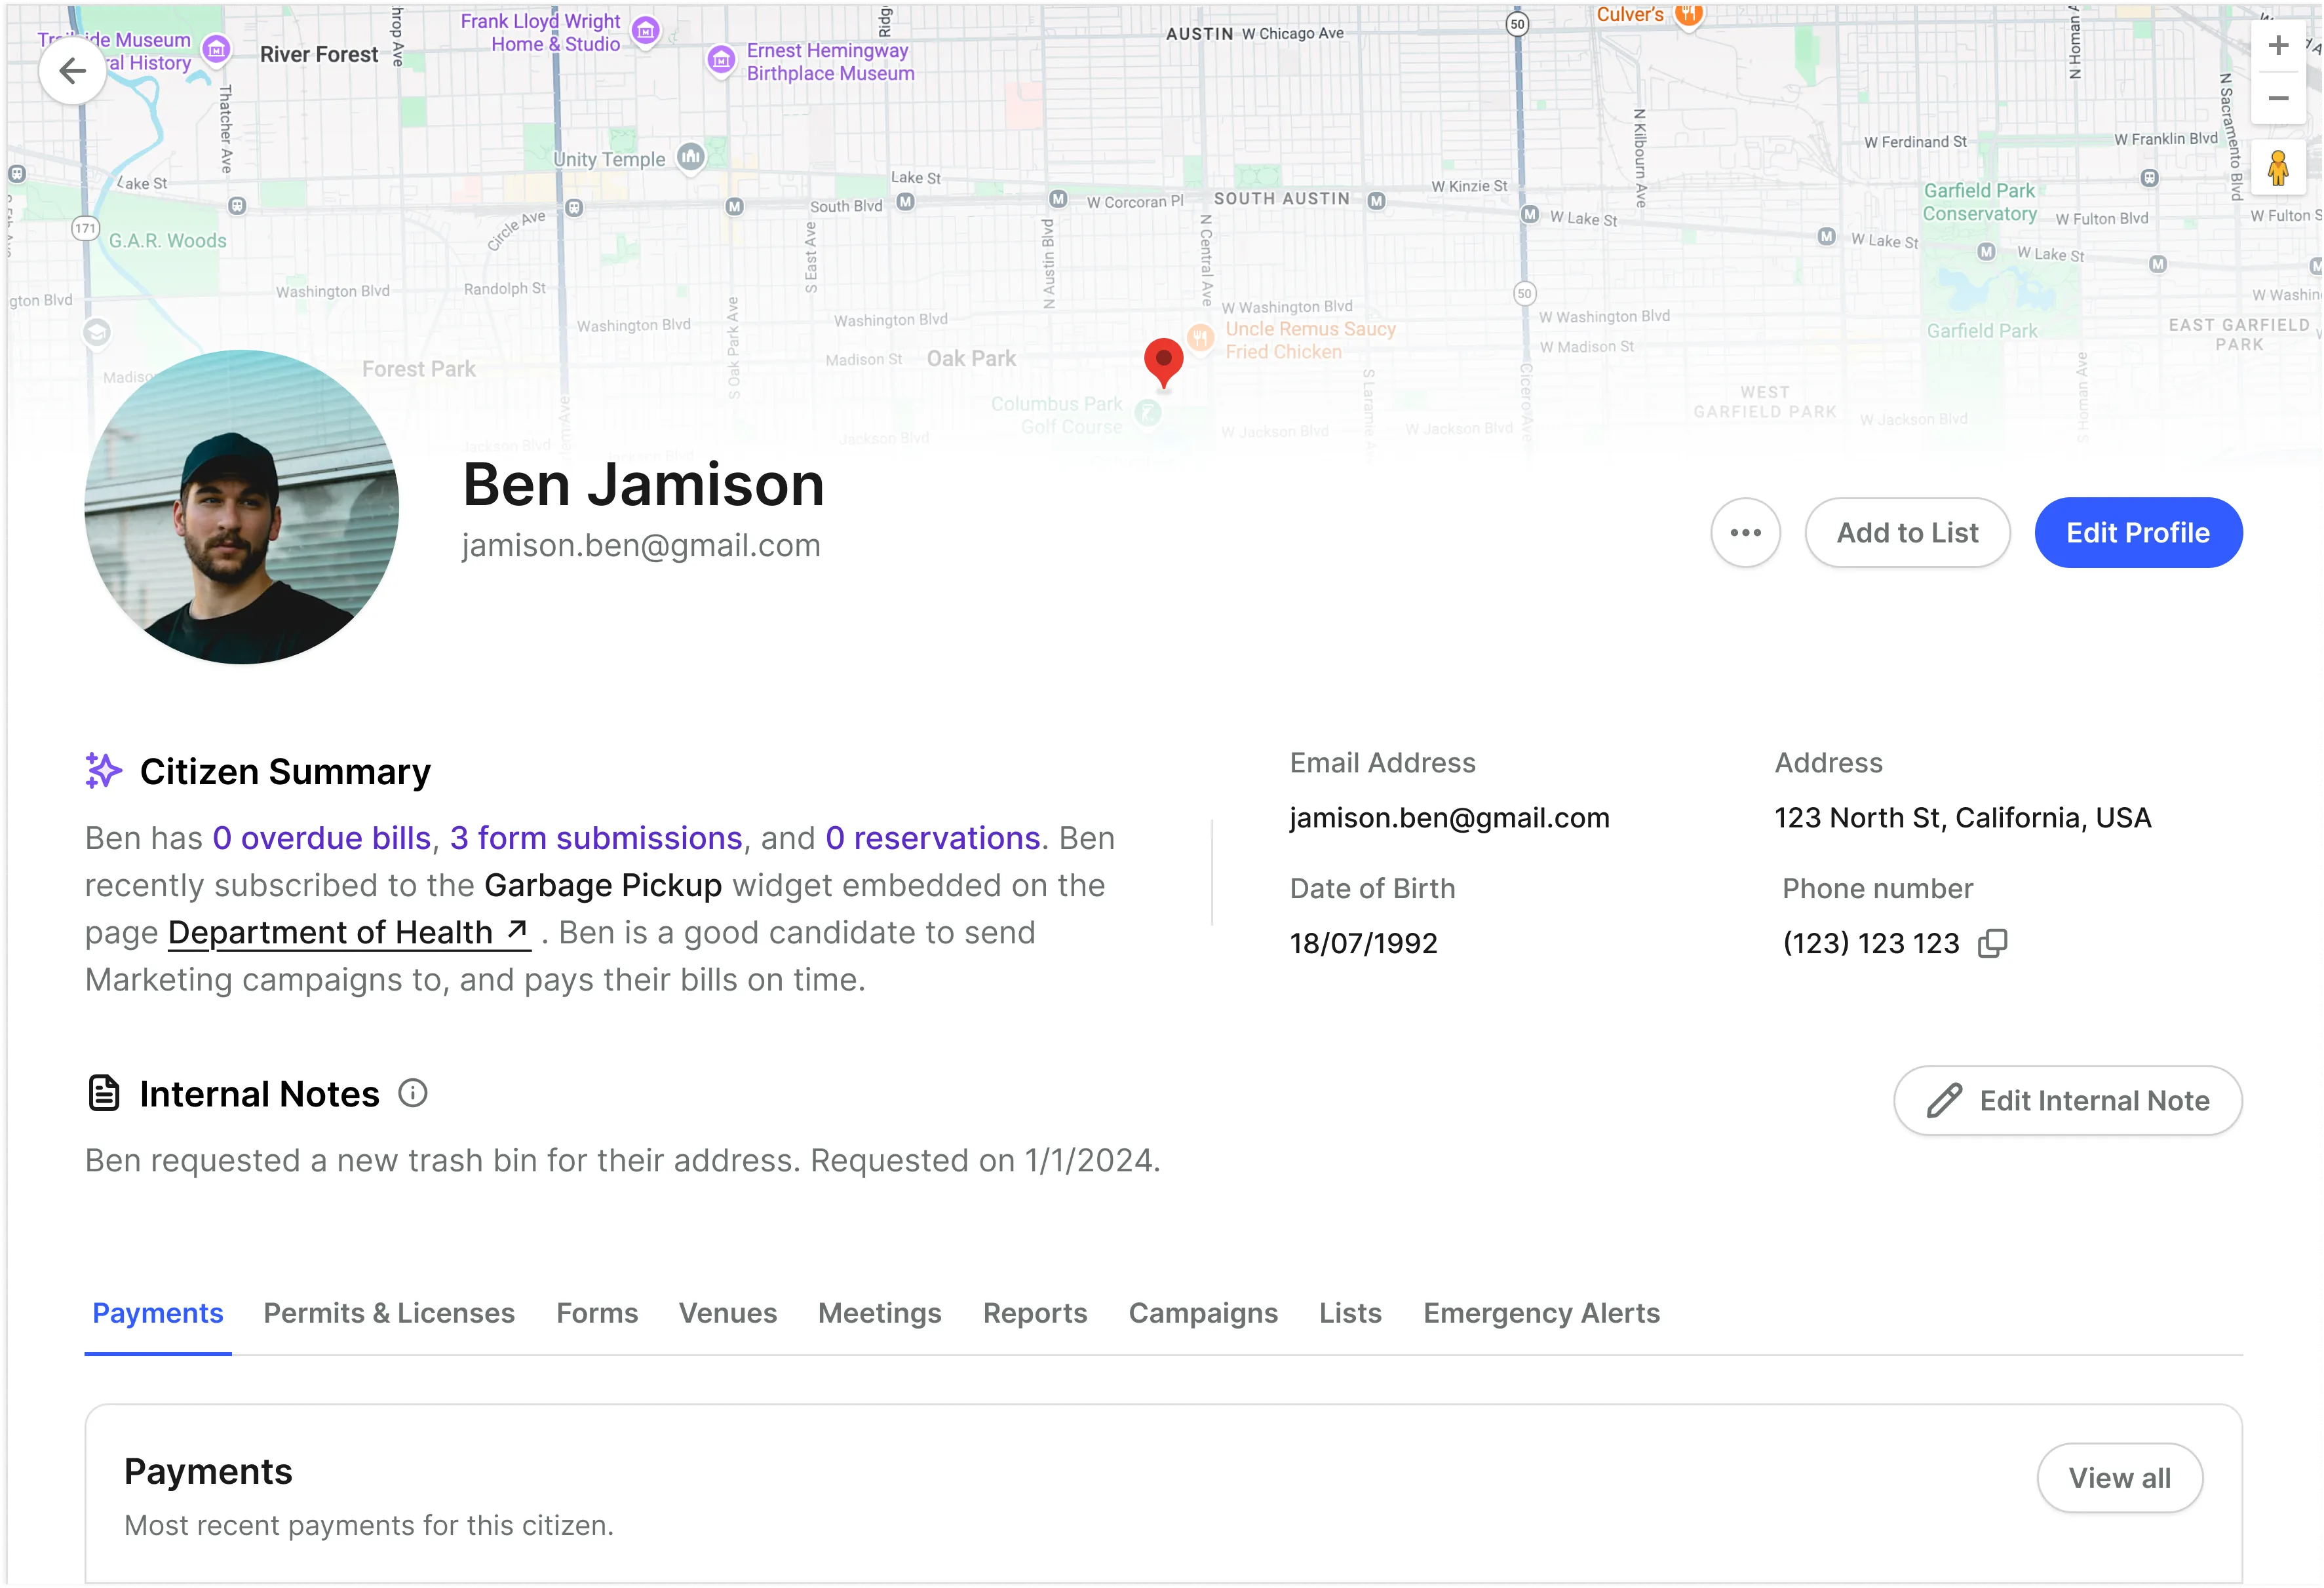Click the Internal Notes info icon
This screenshot has height=1588, width=2324.
point(413,1093)
